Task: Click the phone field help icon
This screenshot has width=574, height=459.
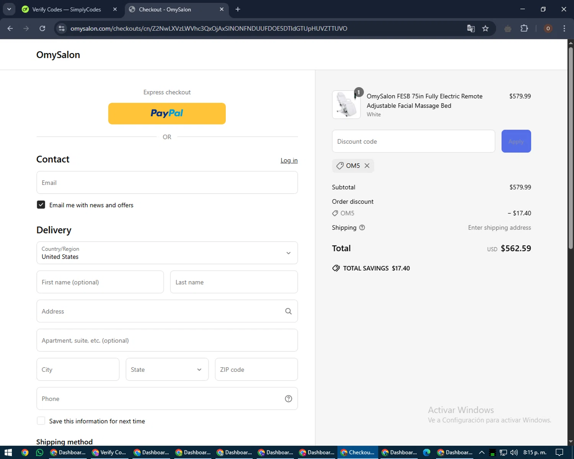Action: tap(289, 399)
